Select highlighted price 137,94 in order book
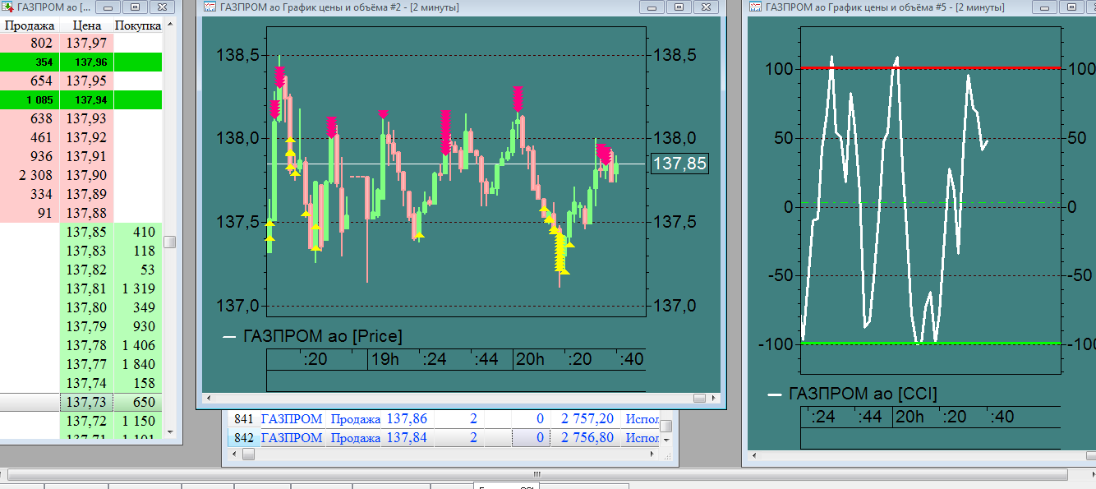Image resolution: width=1096 pixels, height=489 pixels. (x=86, y=99)
